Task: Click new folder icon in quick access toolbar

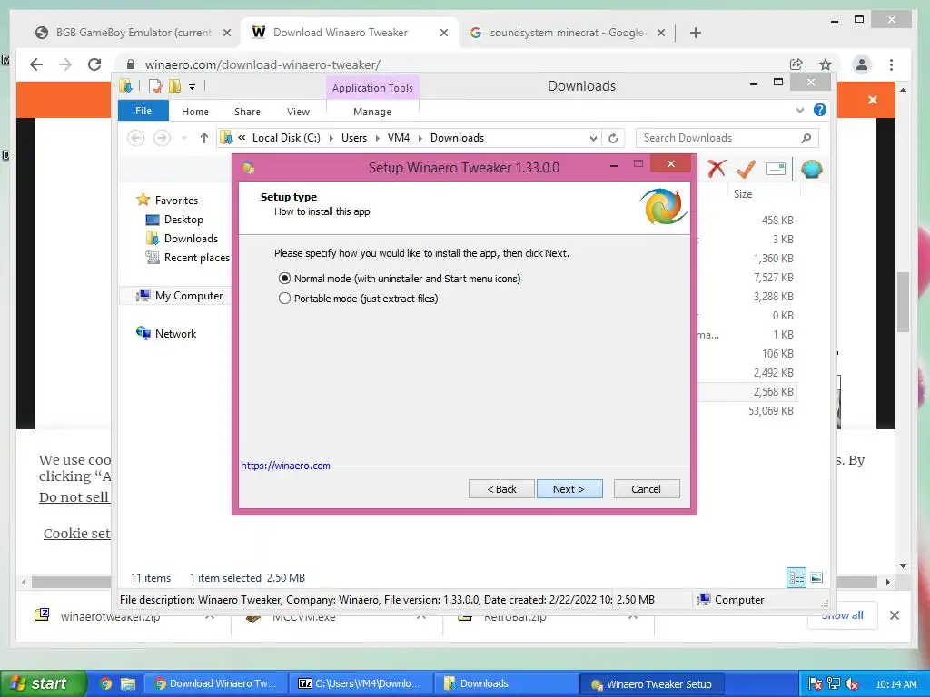Action: tap(174, 86)
